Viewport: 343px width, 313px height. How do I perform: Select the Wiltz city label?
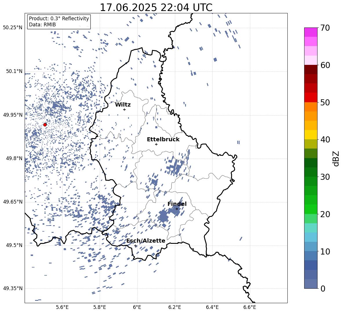[123, 105]
